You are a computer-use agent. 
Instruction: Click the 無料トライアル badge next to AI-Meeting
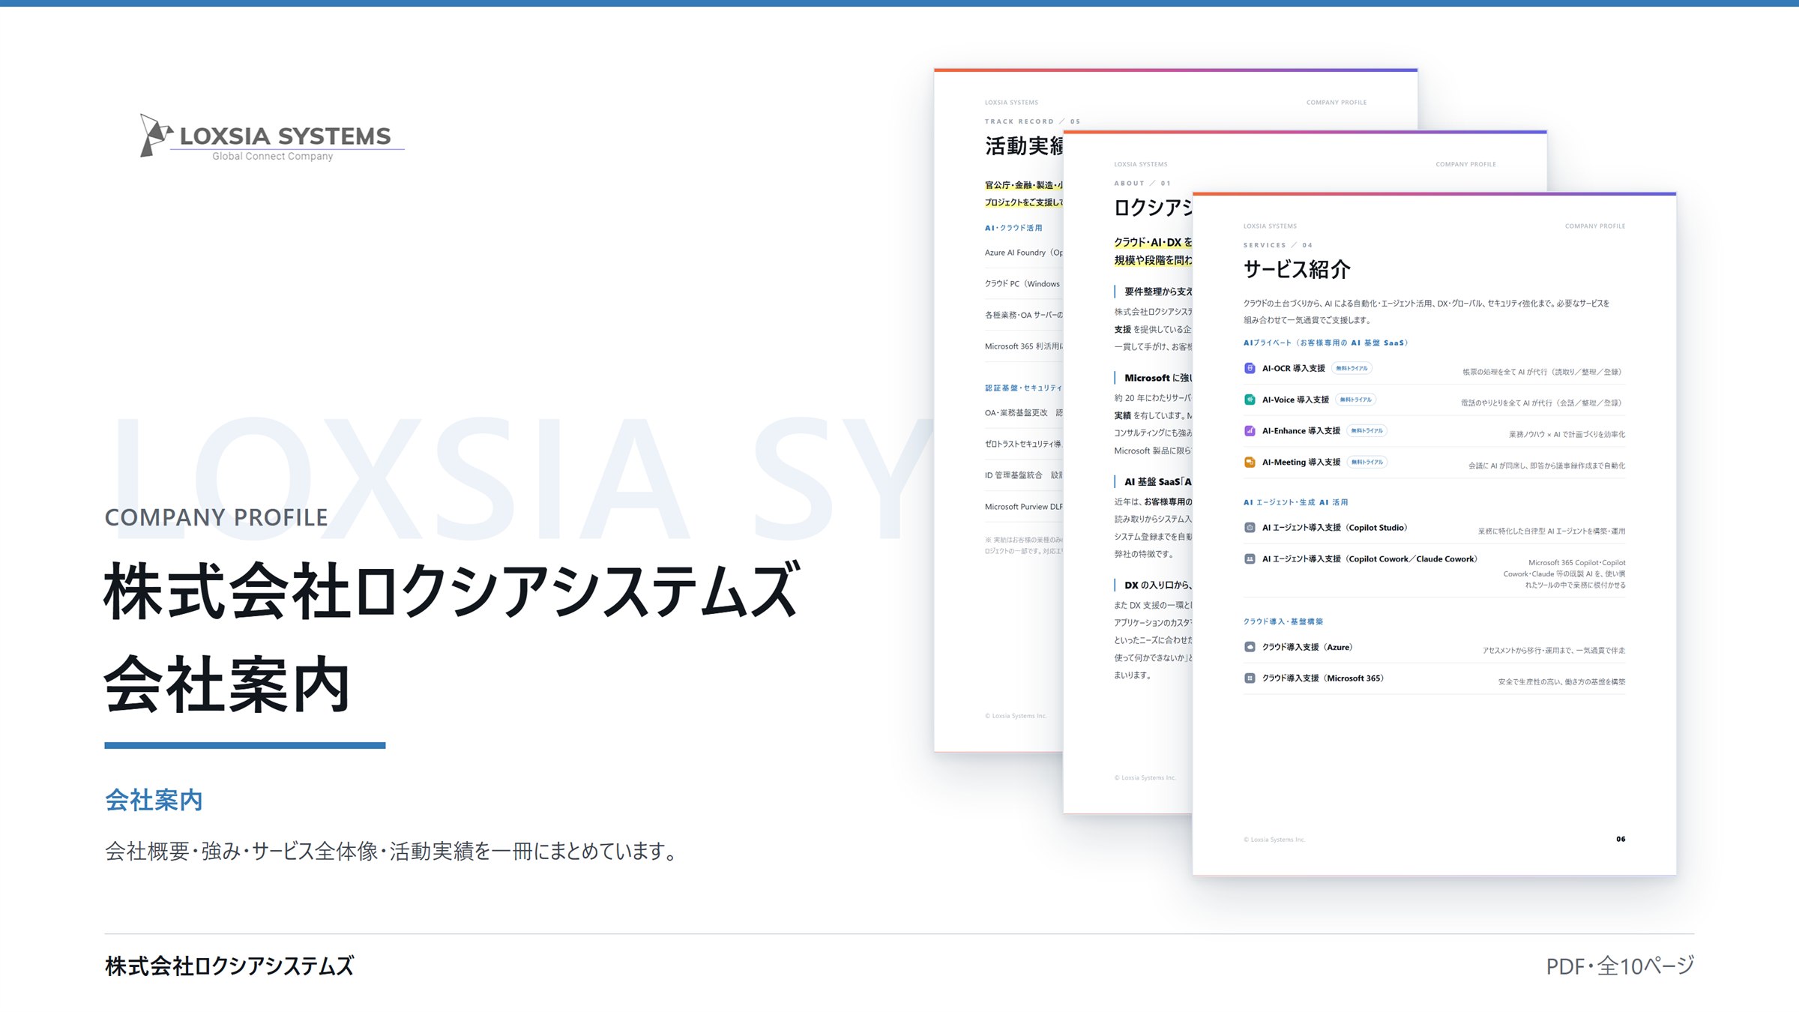point(1366,463)
